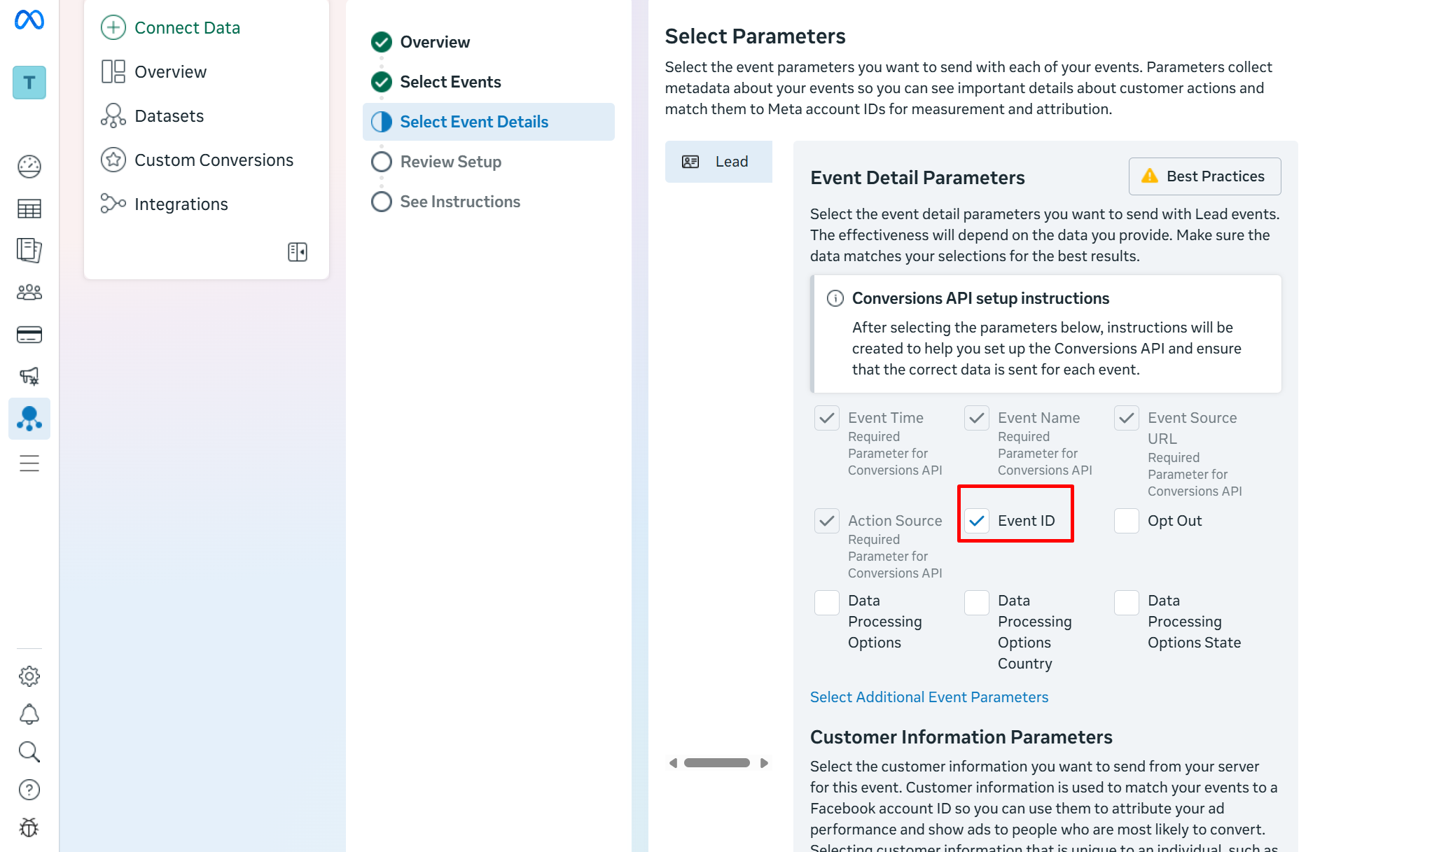1446x852 pixels.
Task: Click Select Additional Event Parameters link
Action: tap(929, 697)
